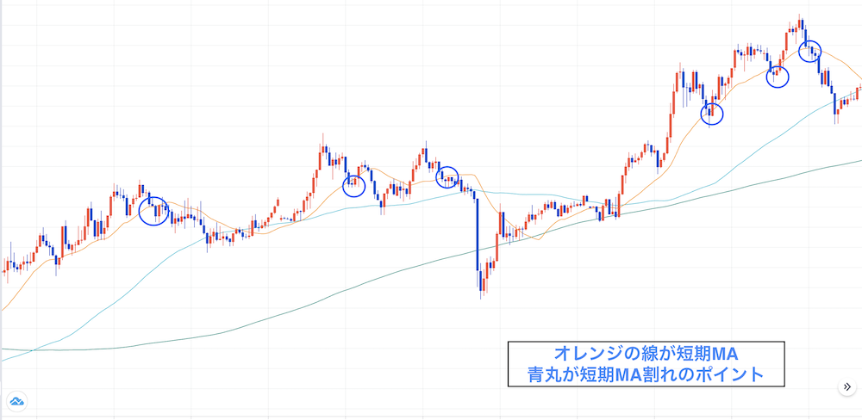Click the chart logo icon at bottom-left

(x=16, y=401)
